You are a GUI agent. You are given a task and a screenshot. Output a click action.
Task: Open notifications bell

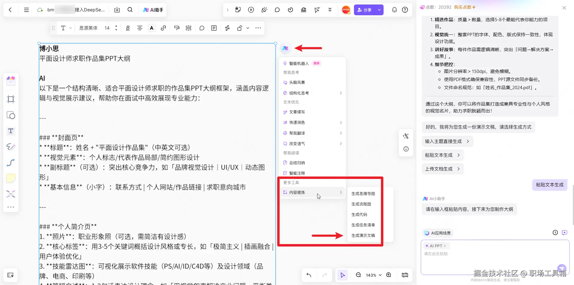pyautogui.click(x=394, y=10)
